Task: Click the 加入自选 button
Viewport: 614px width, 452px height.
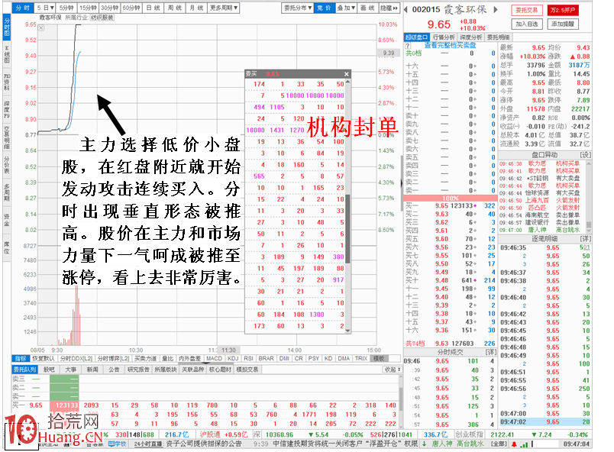Action: (527, 24)
